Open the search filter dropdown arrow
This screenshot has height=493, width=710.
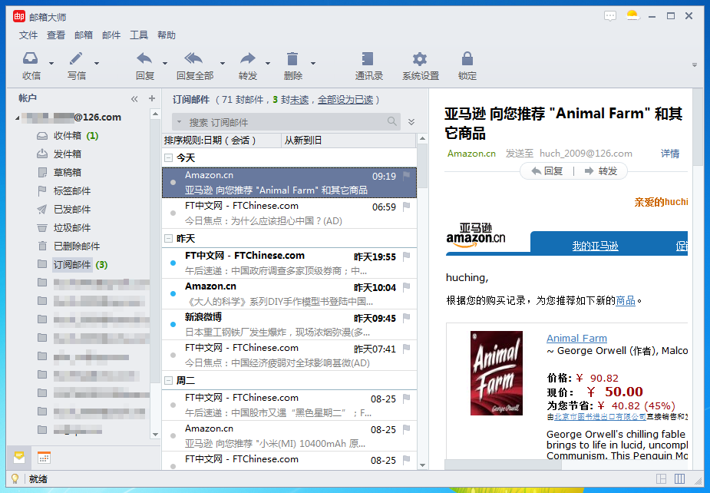pyautogui.click(x=179, y=122)
